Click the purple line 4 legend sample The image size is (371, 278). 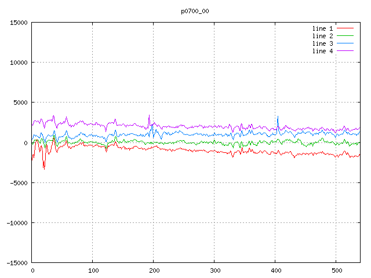click(345, 50)
